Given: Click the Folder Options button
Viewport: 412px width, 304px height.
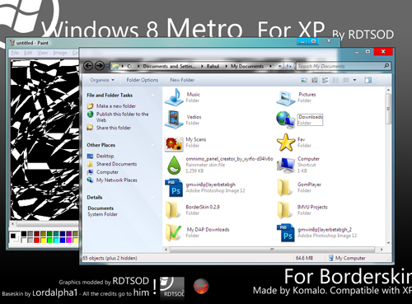Looking at the screenshot, I should tap(143, 80).
